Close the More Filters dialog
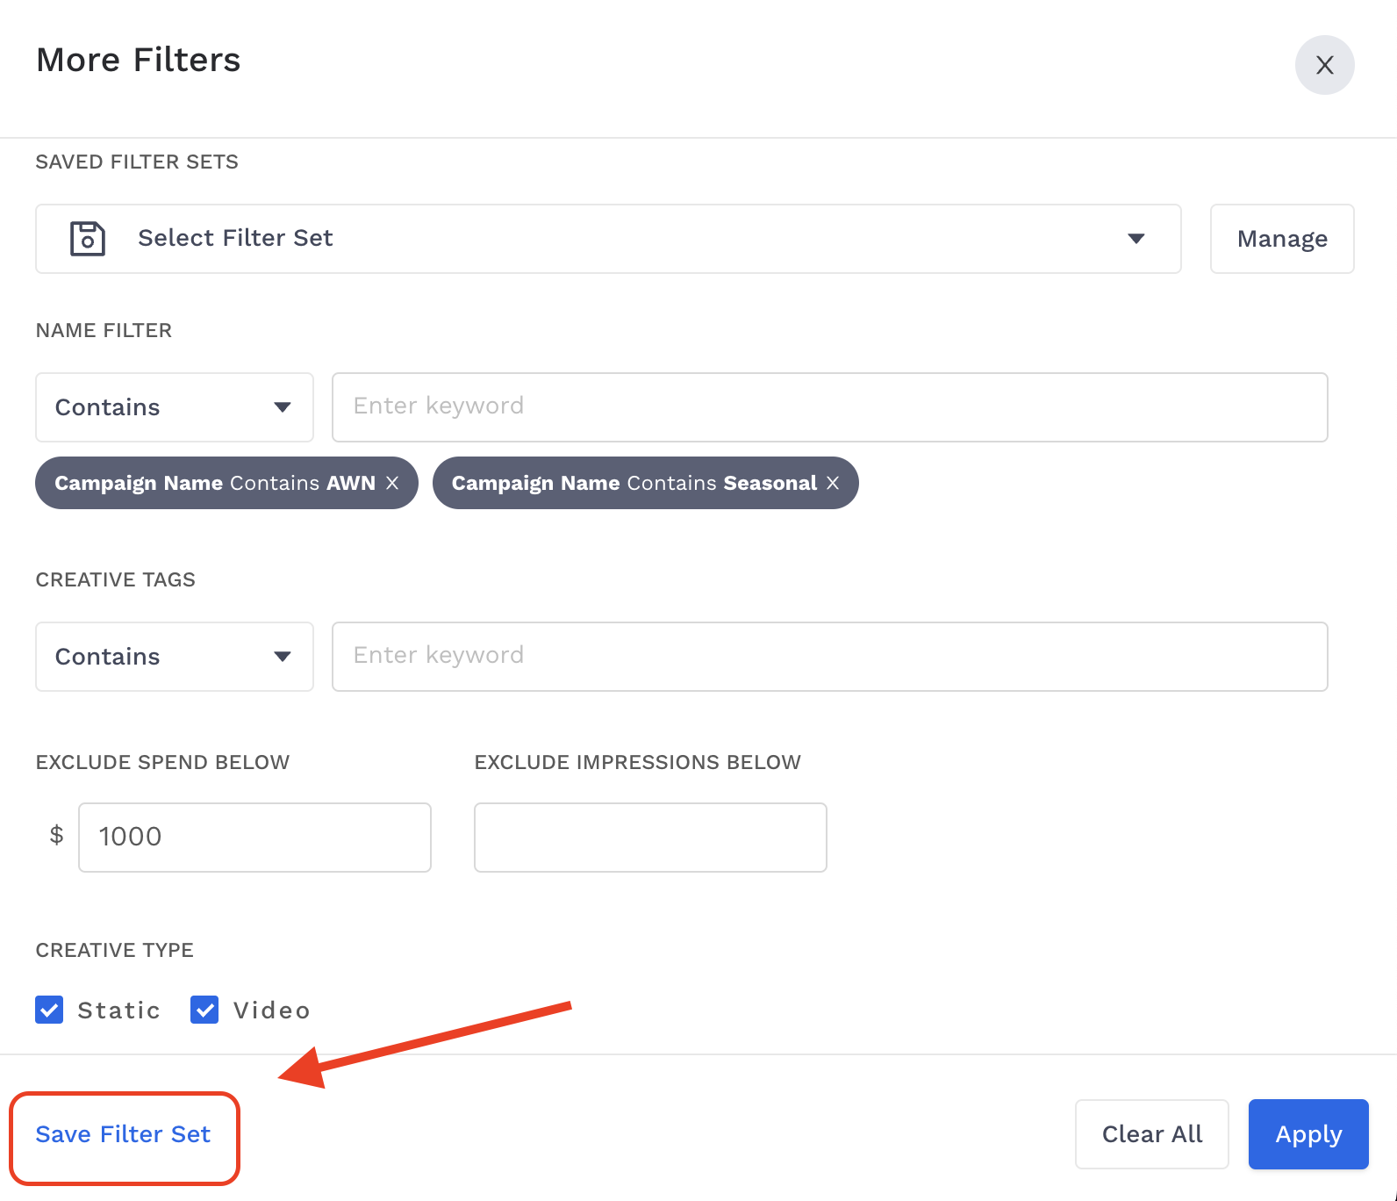This screenshot has width=1397, height=1201. (x=1324, y=65)
